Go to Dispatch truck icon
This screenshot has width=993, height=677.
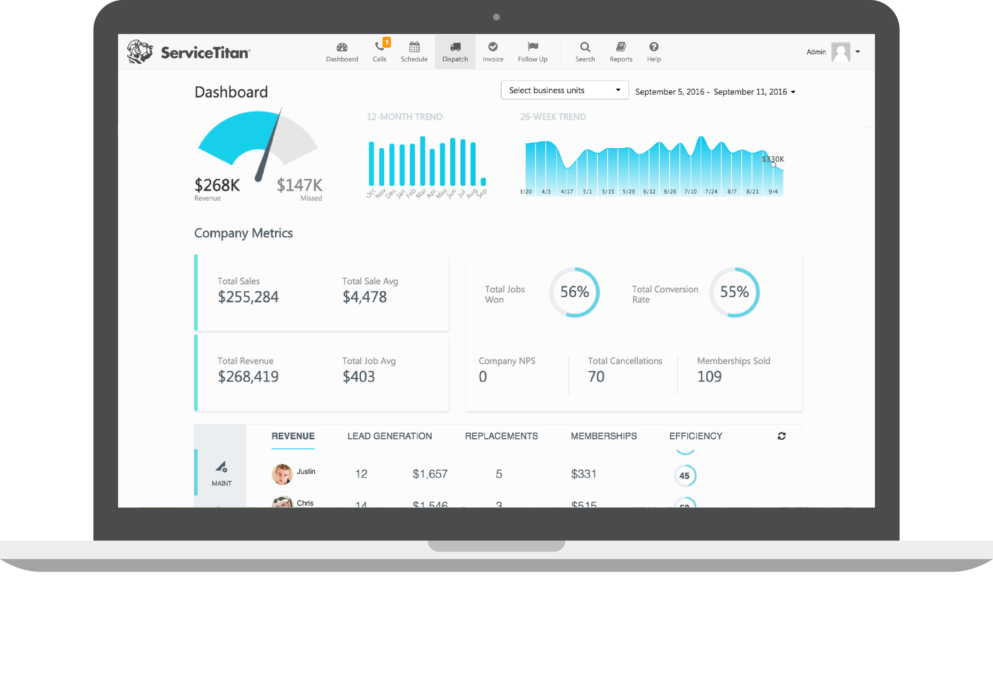click(x=455, y=47)
